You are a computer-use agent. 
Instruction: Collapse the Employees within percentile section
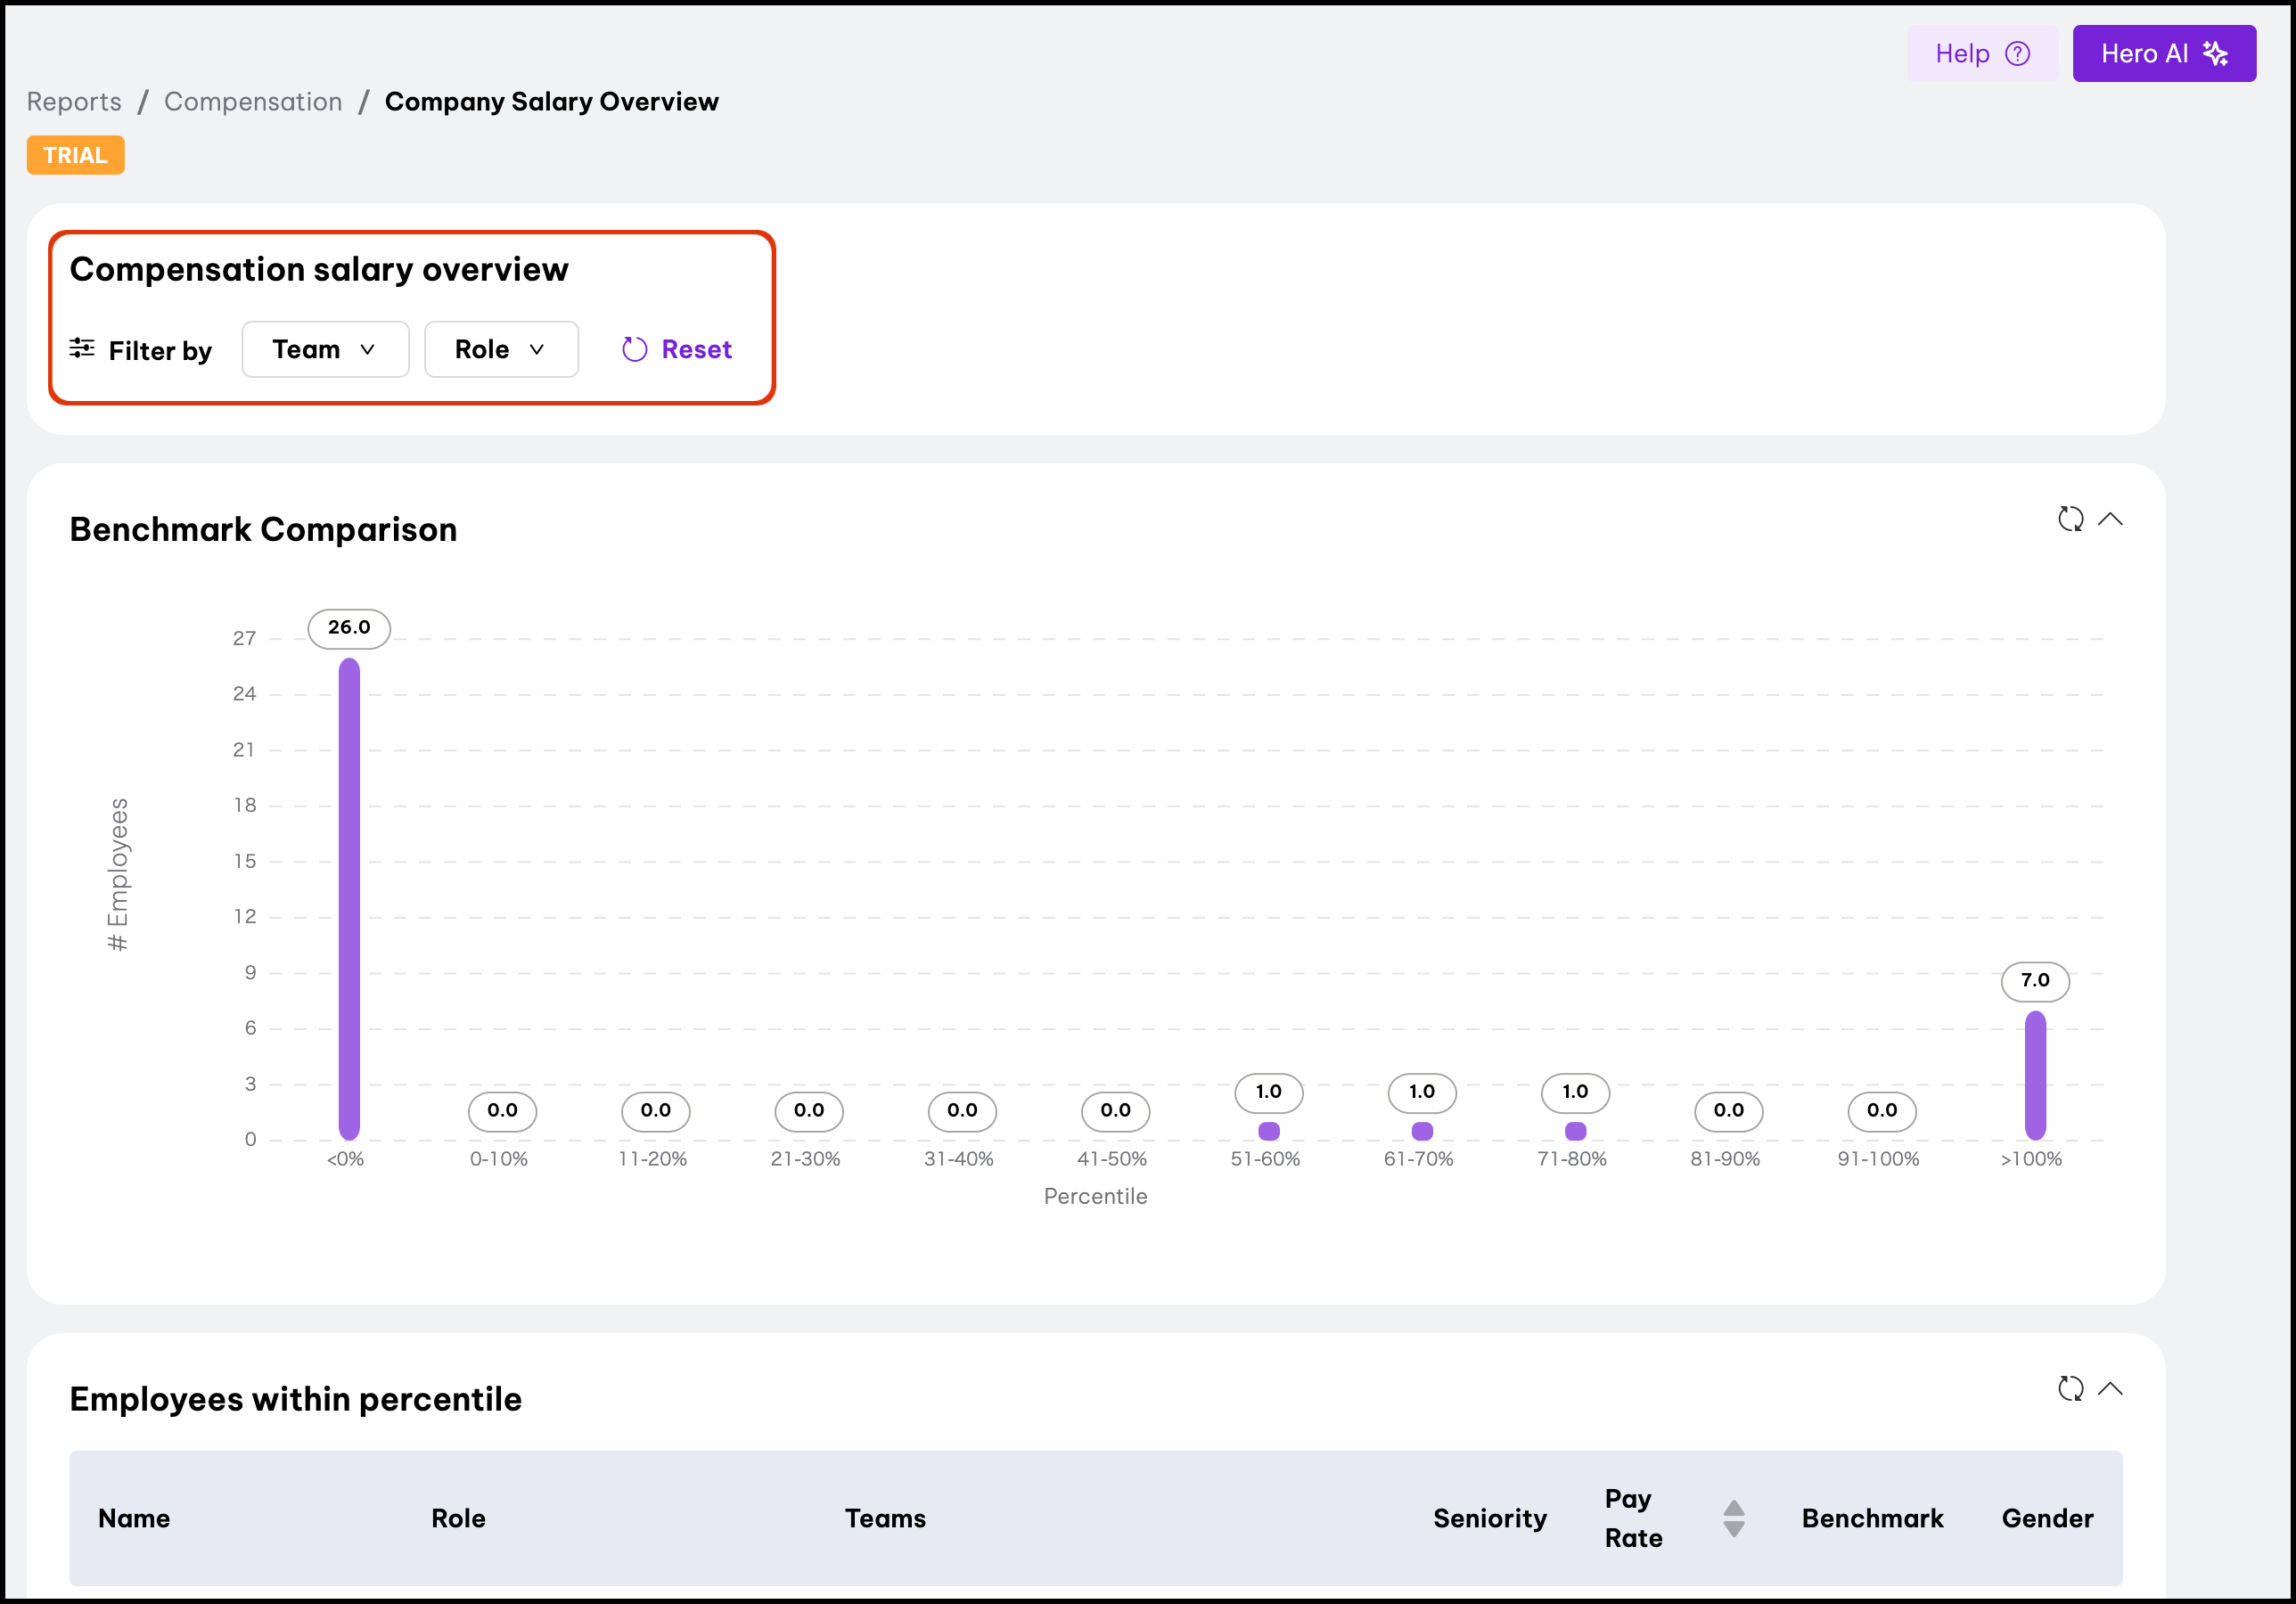click(2110, 1389)
